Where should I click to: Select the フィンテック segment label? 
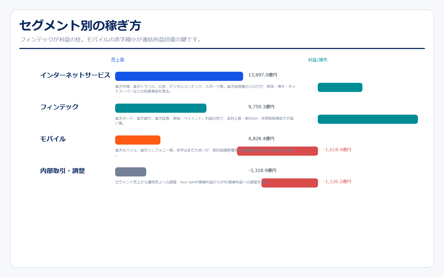coord(59,107)
